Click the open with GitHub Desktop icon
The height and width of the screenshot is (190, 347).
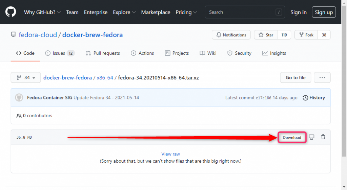(x=311, y=137)
